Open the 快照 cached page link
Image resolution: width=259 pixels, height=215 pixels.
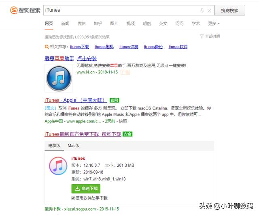tap(123, 121)
